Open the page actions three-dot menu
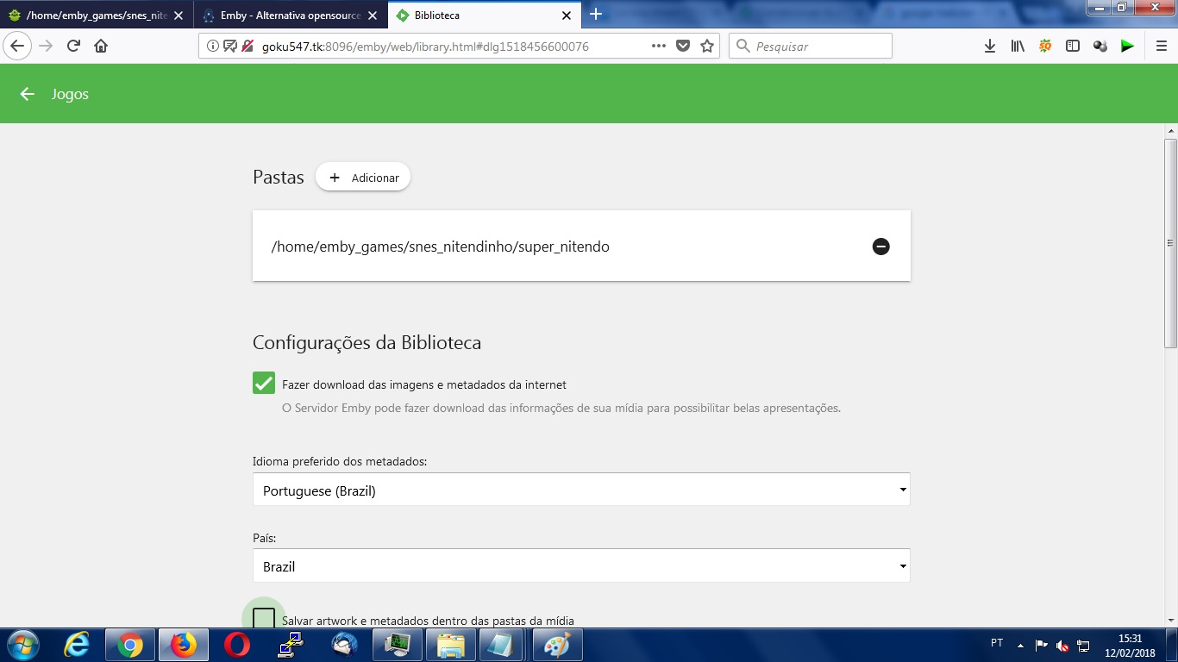This screenshot has width=1178, height=662. 658,47
